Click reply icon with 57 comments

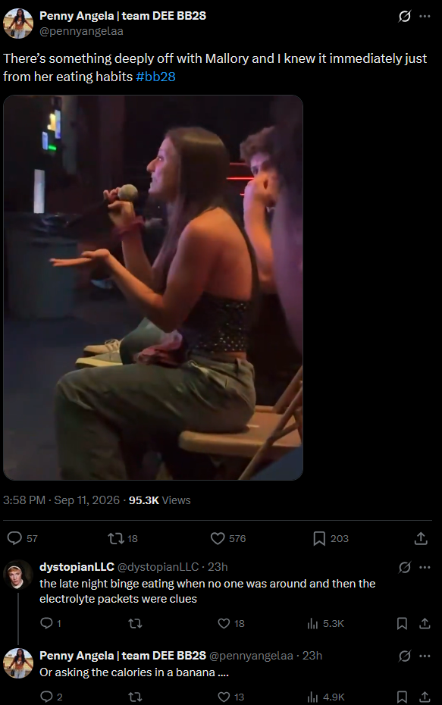tap(15, 538)
